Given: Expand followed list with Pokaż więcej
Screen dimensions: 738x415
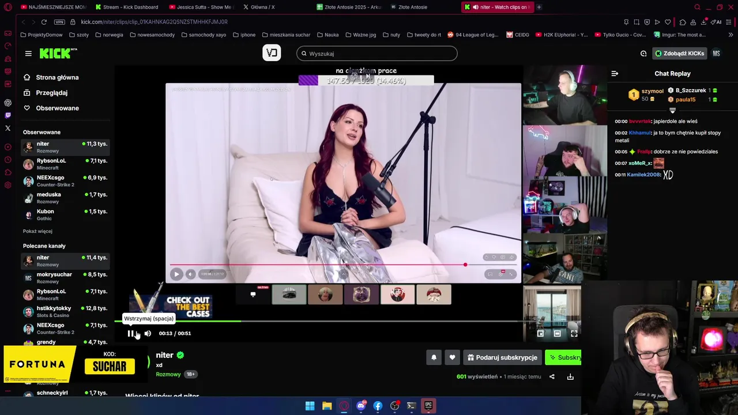Looking at the screenshot, I should tap(37, 231).
